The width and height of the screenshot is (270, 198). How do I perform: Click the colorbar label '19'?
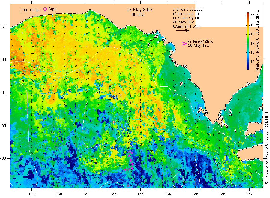coord(252,25)
